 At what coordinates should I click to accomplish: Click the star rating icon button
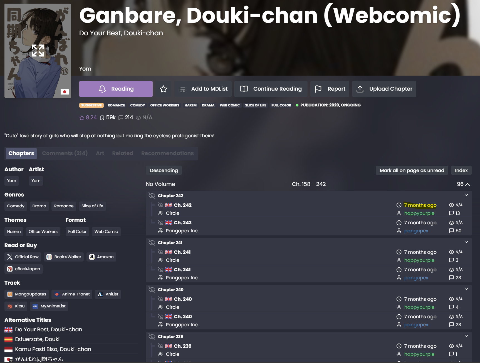pos(163,89)
